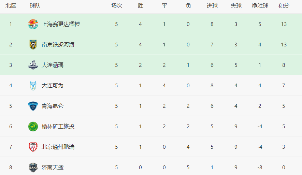Click the 场次 column header
The width and height of the screenshot is (302, 175).
click(116, 6)
